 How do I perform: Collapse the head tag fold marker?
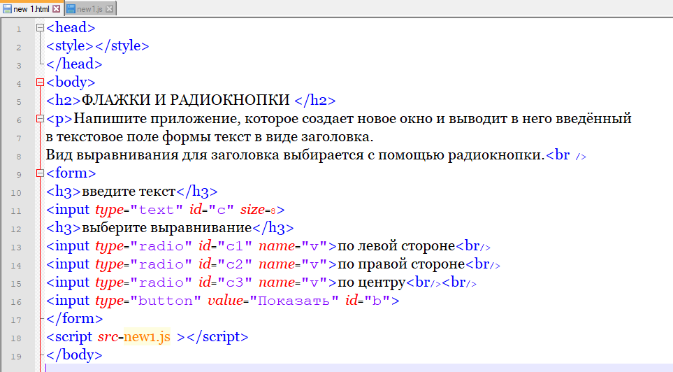point(40,29)
